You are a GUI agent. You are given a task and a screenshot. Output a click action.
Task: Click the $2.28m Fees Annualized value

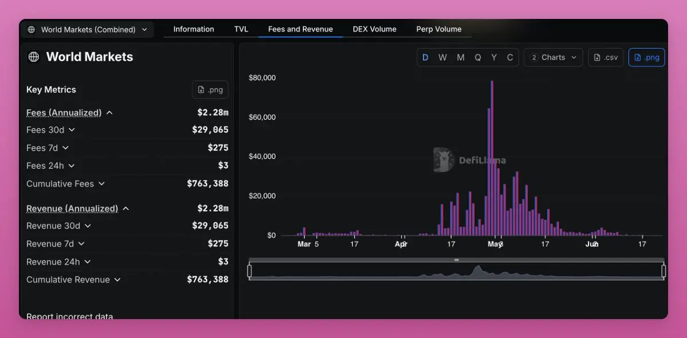click(x=213, y=113)
